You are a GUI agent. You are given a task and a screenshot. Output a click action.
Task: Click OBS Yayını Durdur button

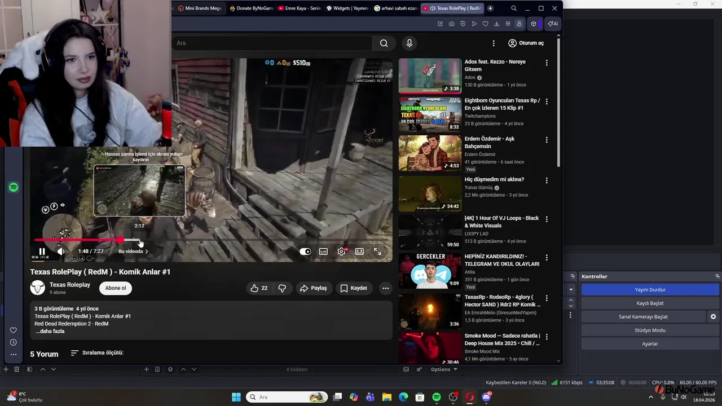point(650,289)
